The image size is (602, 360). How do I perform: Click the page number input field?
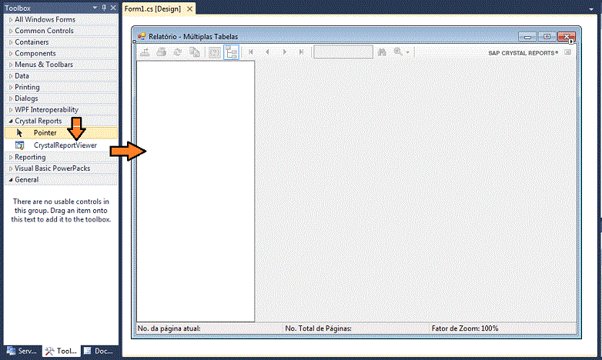point(343,52)
